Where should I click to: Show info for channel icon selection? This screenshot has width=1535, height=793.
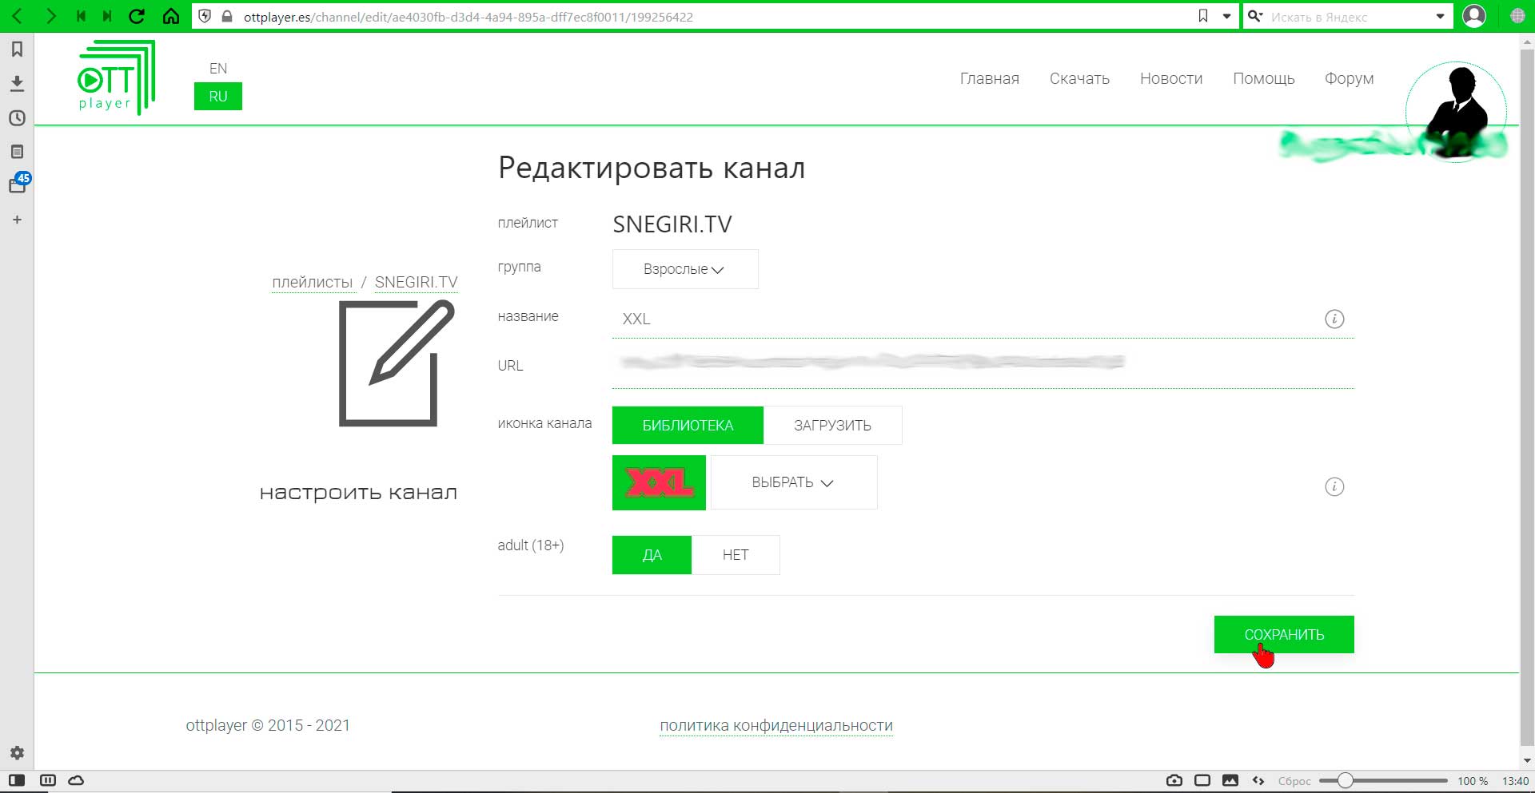click(x=1334, y=486)
